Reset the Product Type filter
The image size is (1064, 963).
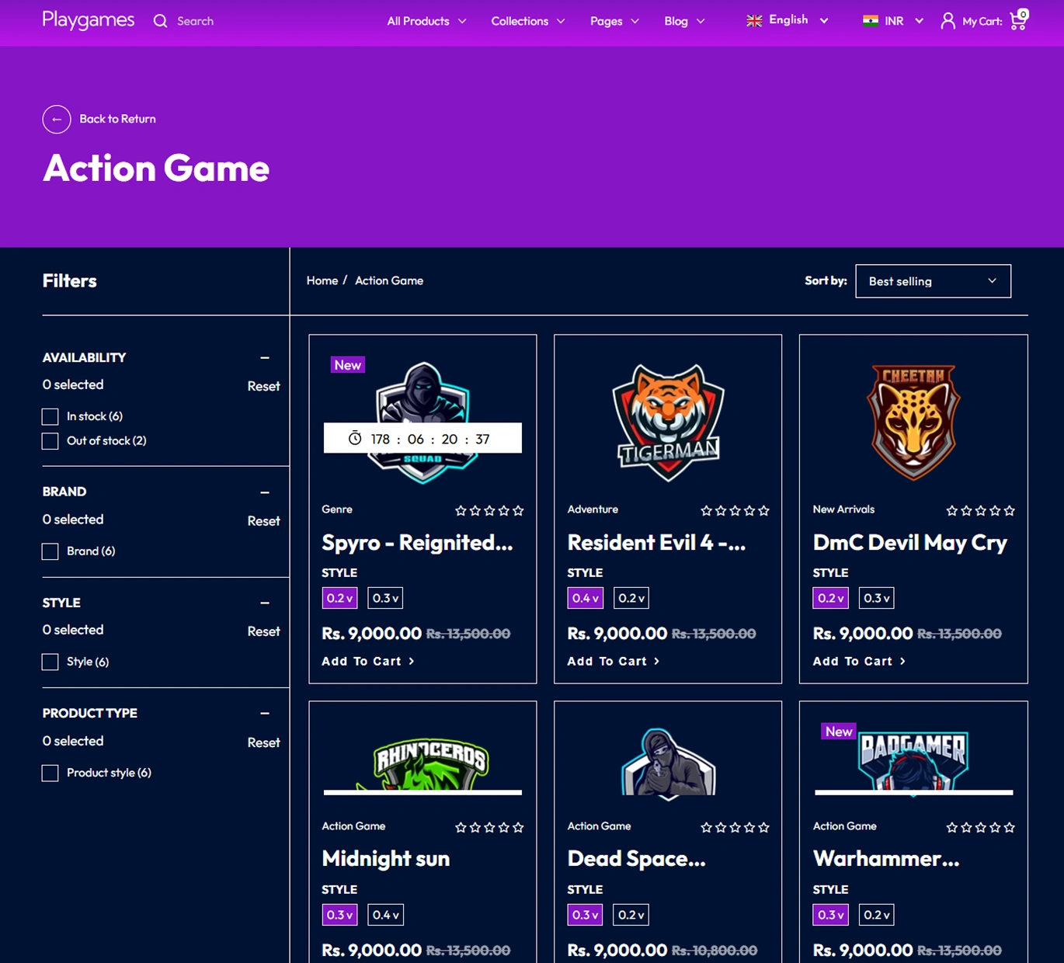pyautogui.click(x=263, y=742)
